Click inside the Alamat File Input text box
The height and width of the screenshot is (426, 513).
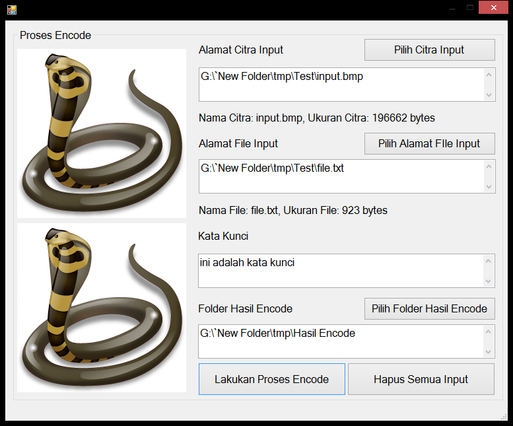click(x=340, y=176)
